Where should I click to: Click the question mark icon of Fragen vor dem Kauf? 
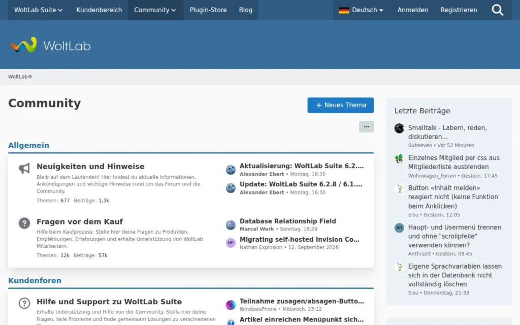coord(24,223)
